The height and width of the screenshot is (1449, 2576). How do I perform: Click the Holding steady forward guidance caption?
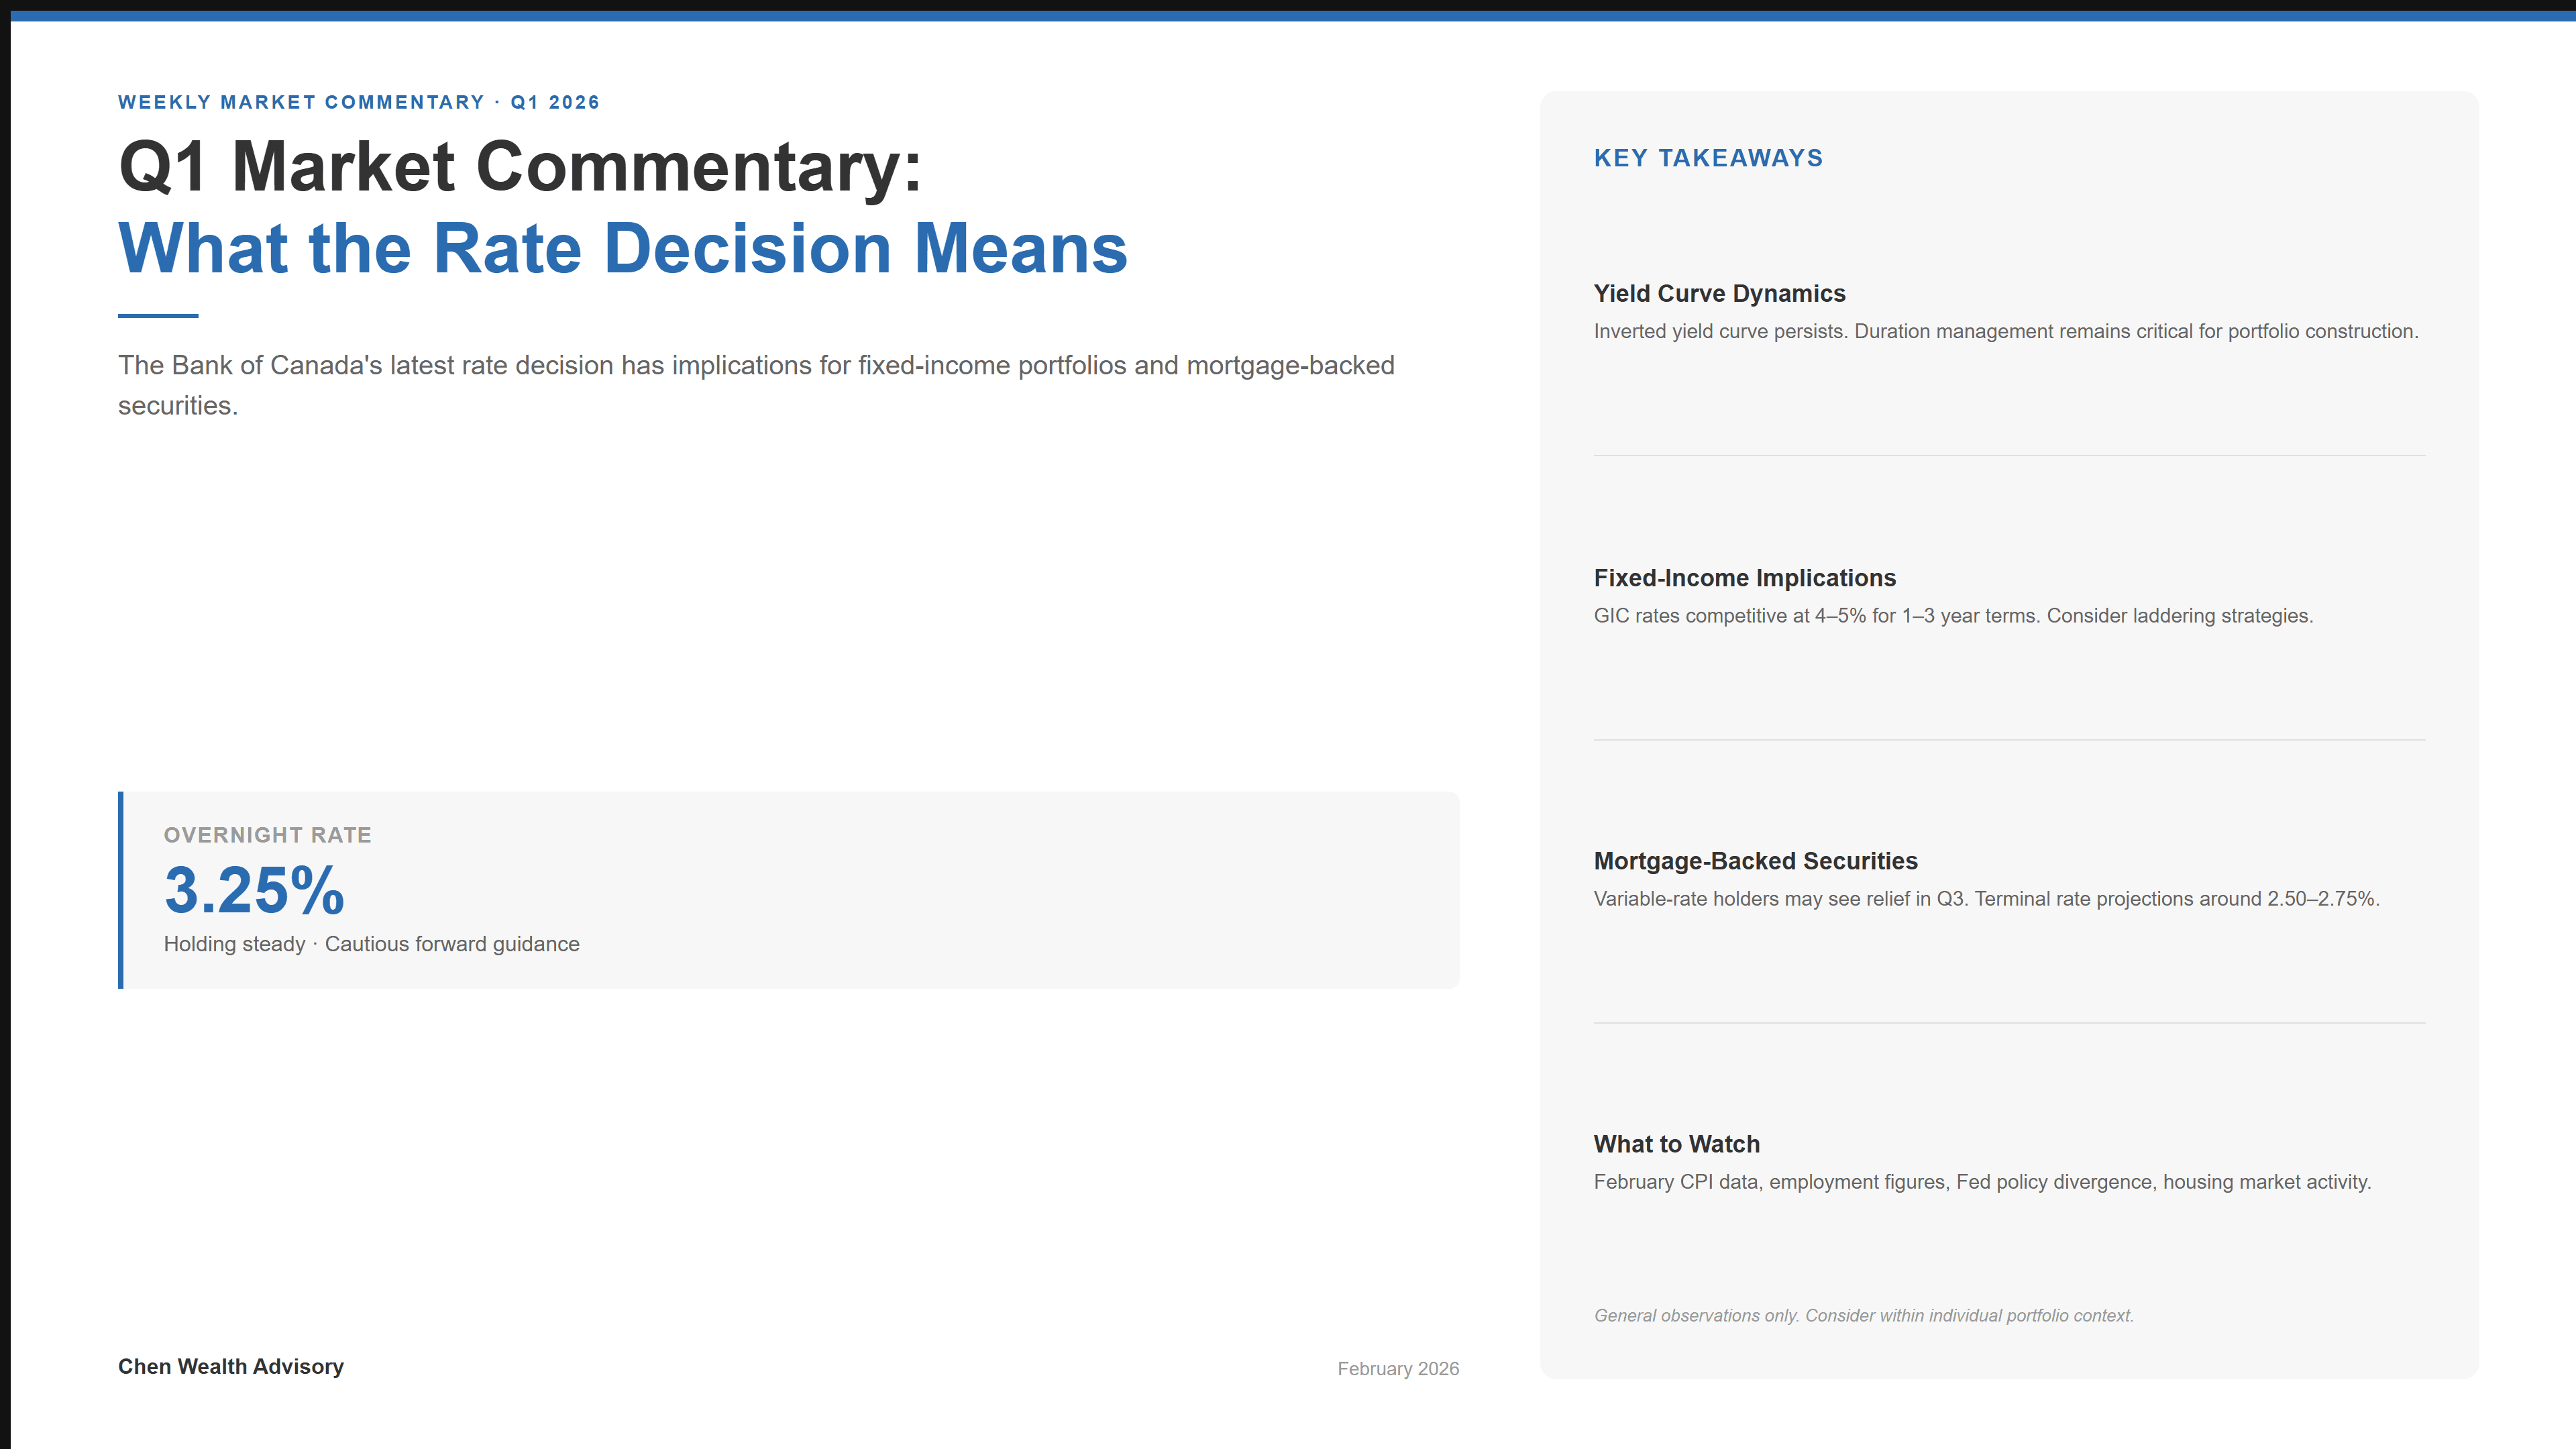coord(371,943)
